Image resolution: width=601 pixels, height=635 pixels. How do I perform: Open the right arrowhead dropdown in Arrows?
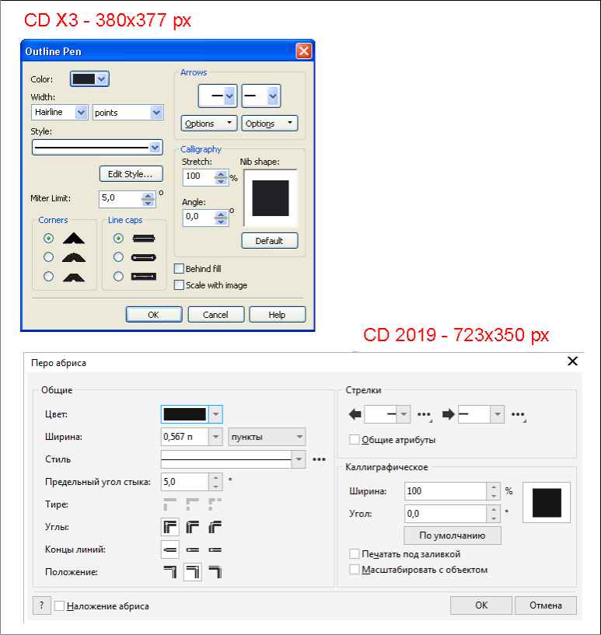(x=273, y=96)
